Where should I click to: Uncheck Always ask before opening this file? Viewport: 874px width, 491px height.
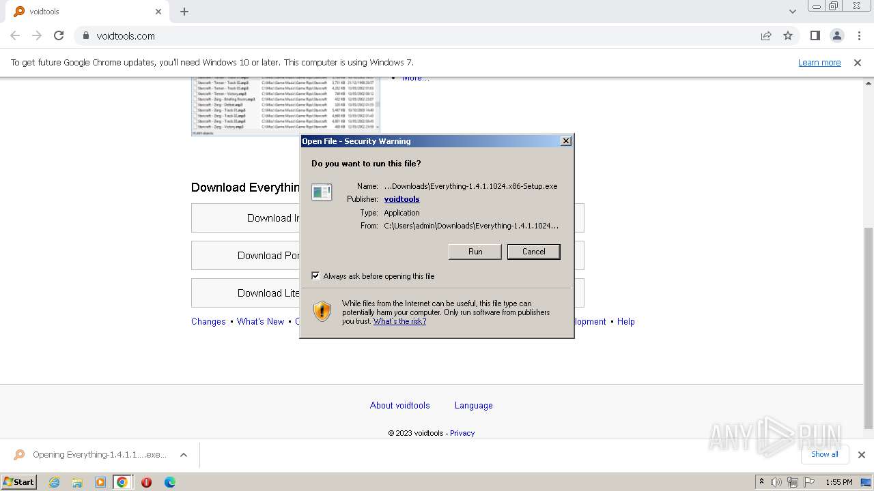pyautogui.click(x=315, y=276)
